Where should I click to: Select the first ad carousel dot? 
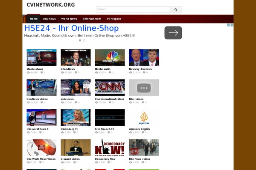[x=80, y=40]
